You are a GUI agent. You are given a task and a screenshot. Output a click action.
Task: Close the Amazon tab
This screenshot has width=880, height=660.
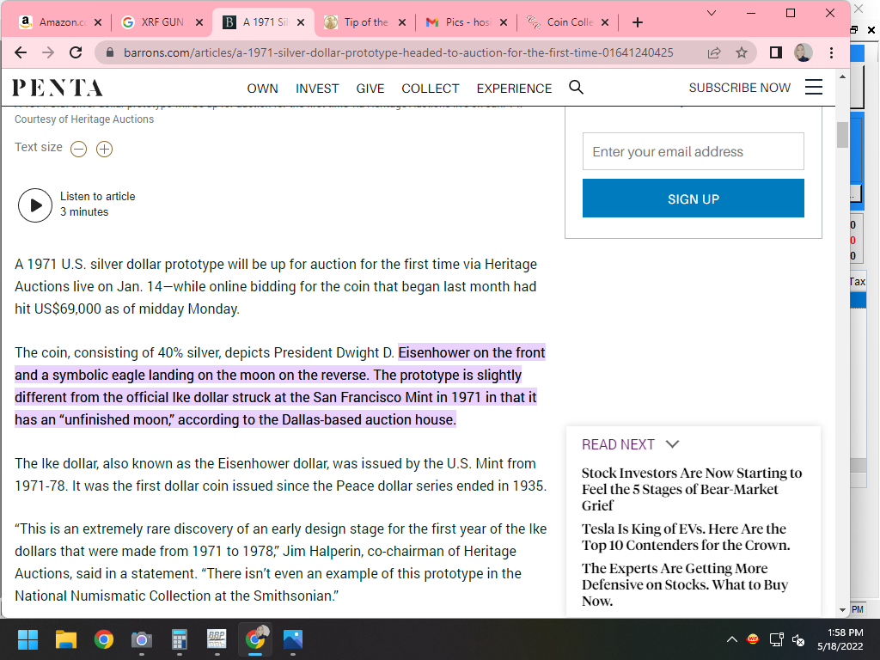point(98,22)
